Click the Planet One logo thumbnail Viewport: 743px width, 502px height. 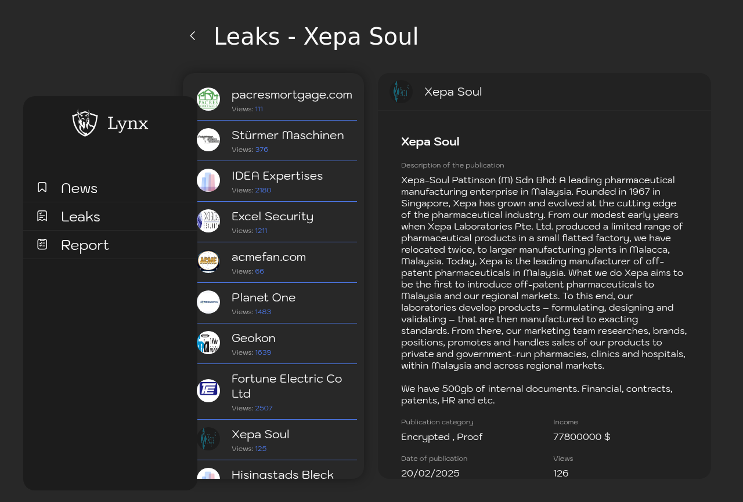(208, 302)
